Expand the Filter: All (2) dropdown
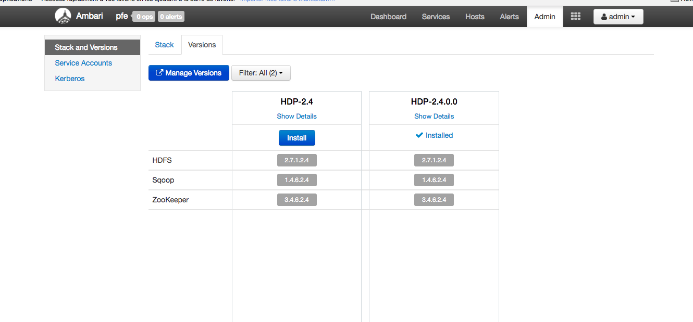The image size is (693, 322). (261, 73)
